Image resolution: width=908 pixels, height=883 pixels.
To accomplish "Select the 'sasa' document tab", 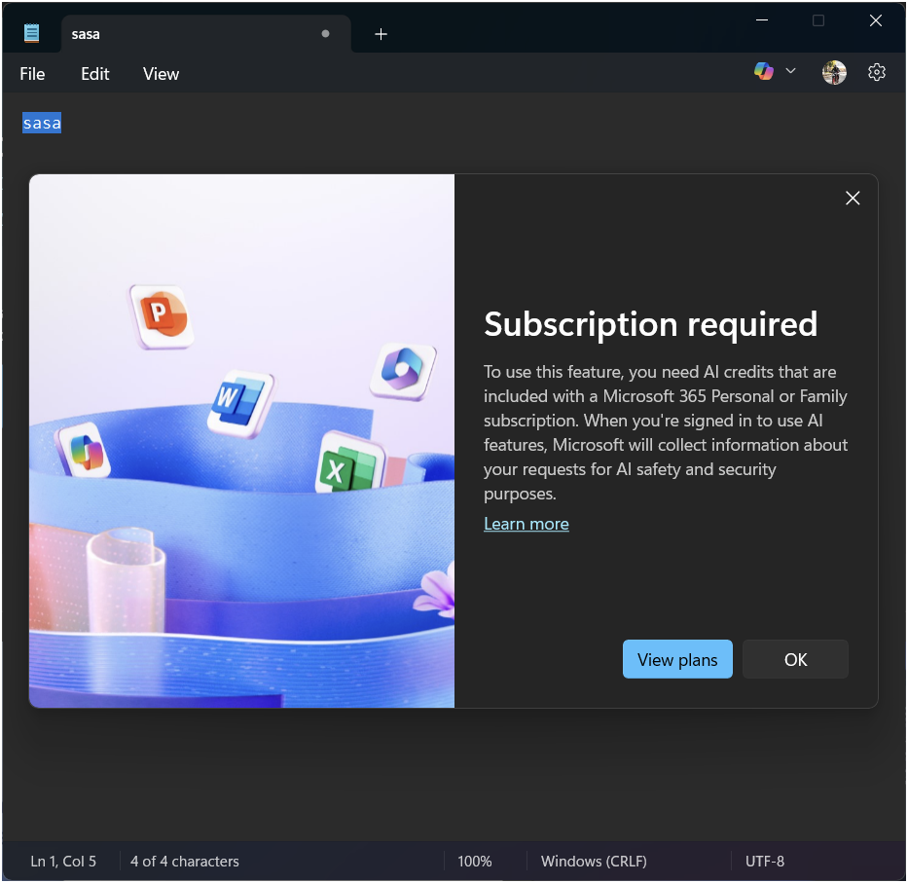I will click(205, 34).
